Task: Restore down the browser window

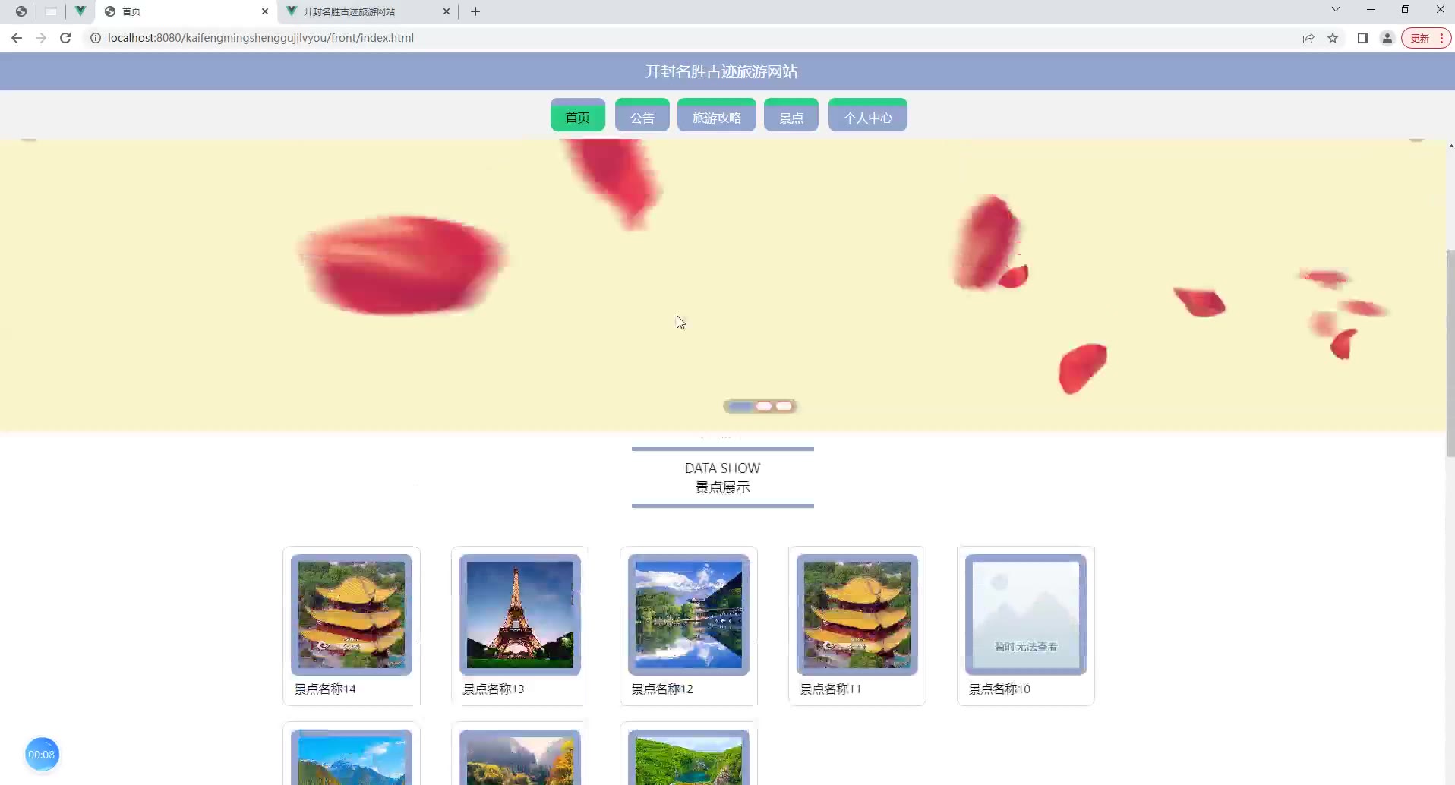Action: [x=1406, y=9]
